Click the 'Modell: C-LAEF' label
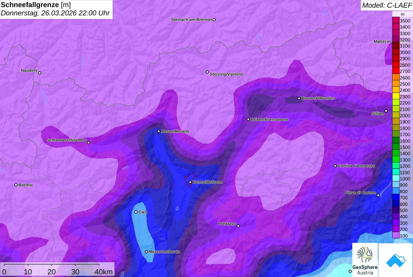 [x=387, y=5]
